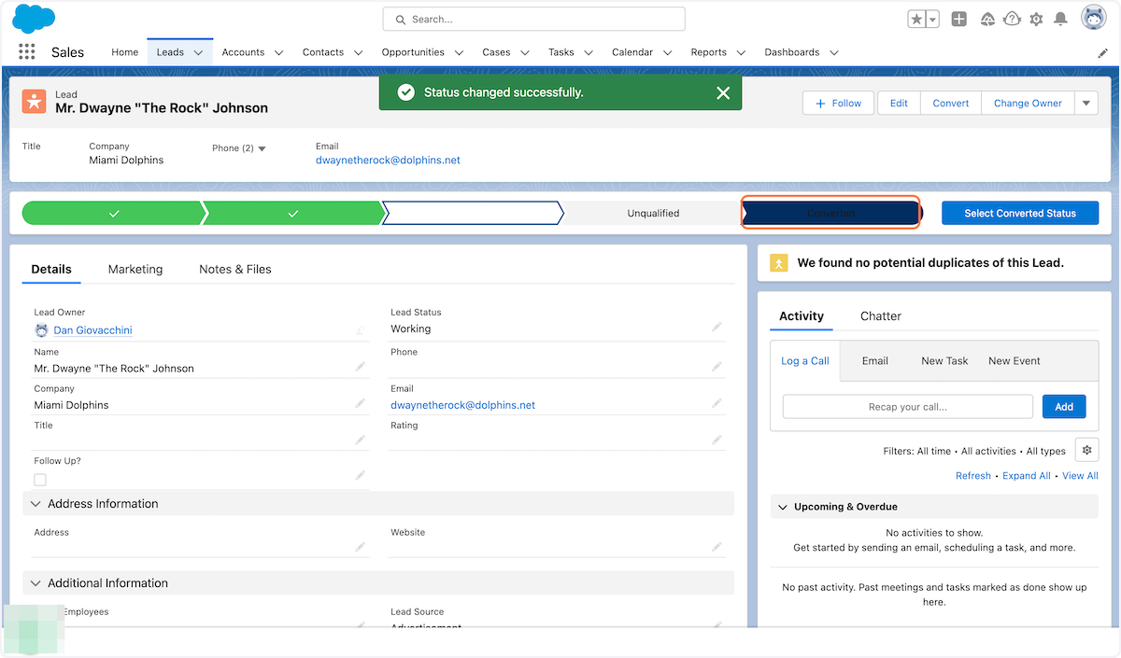Switch to the Chatter tab

pyautogui.click(x=881, y=316)
